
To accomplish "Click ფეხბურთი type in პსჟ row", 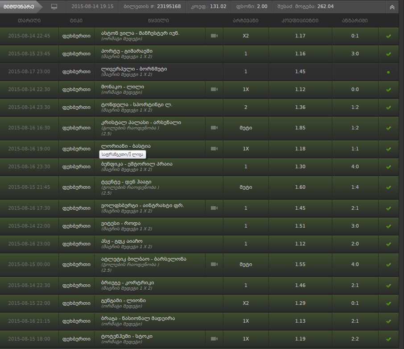I will [76, 244].
